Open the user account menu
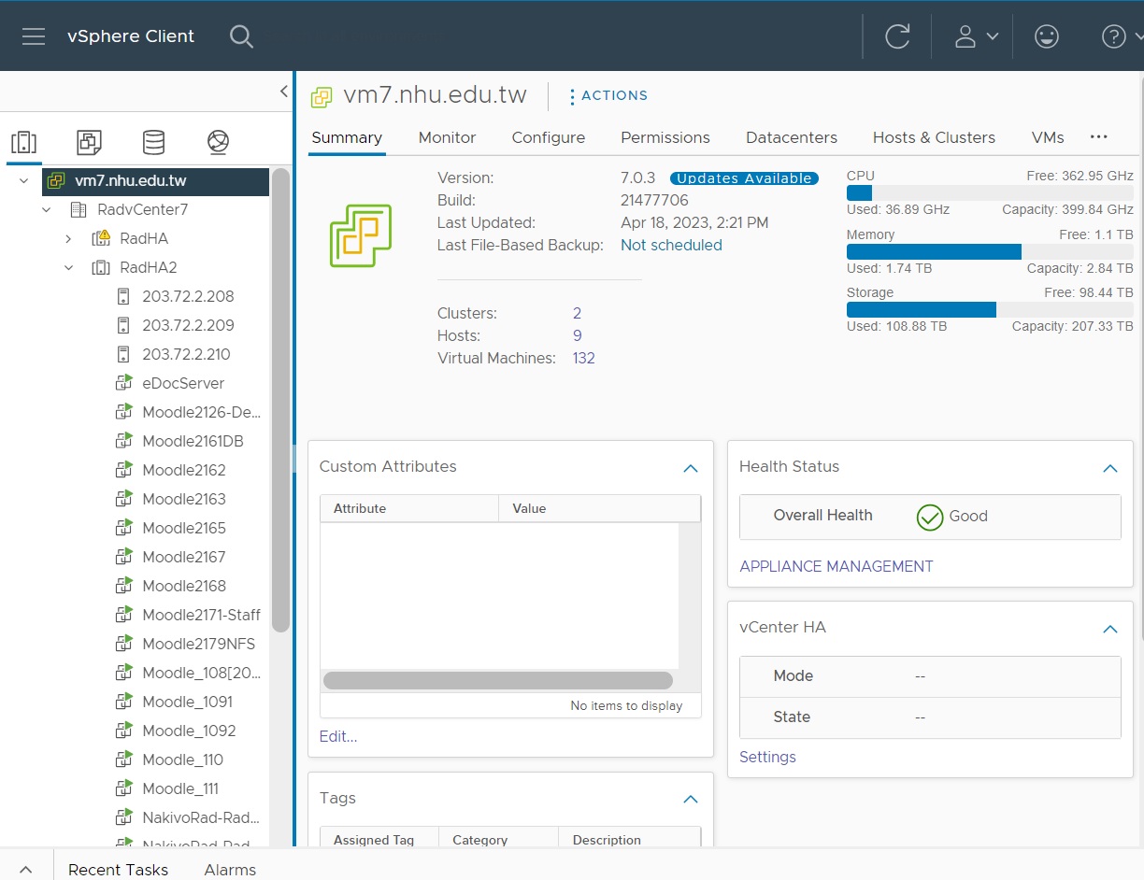Image resolution: width=1144 pixels, height=880 pixels. pyautogui.click(x=976, y=36)
